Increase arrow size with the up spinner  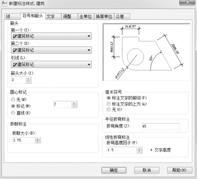coord(28,79)
